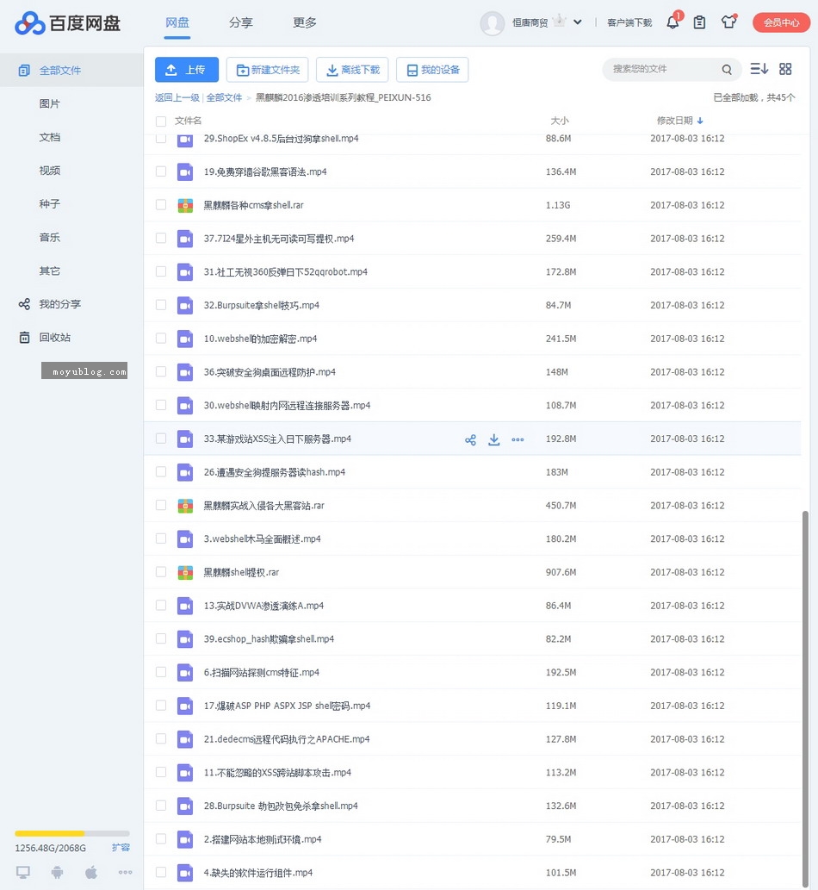Expand the account dropdown arrow

coord(578,22)
